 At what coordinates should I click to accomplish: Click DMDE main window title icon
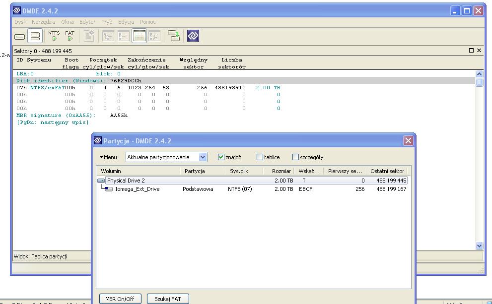tap(17, 10)
